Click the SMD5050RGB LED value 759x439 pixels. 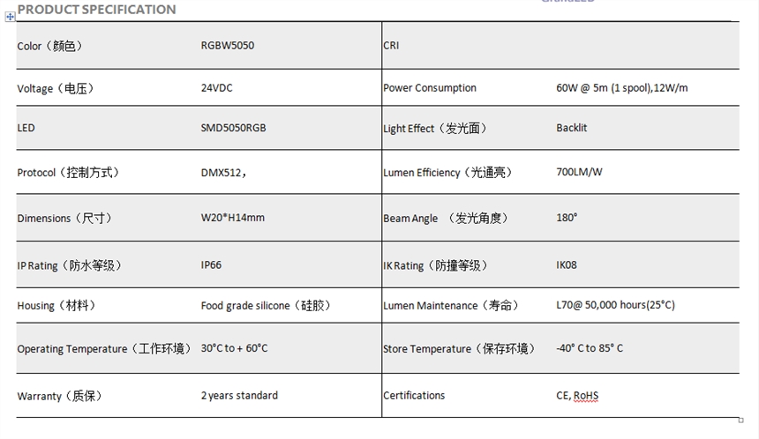233,128
